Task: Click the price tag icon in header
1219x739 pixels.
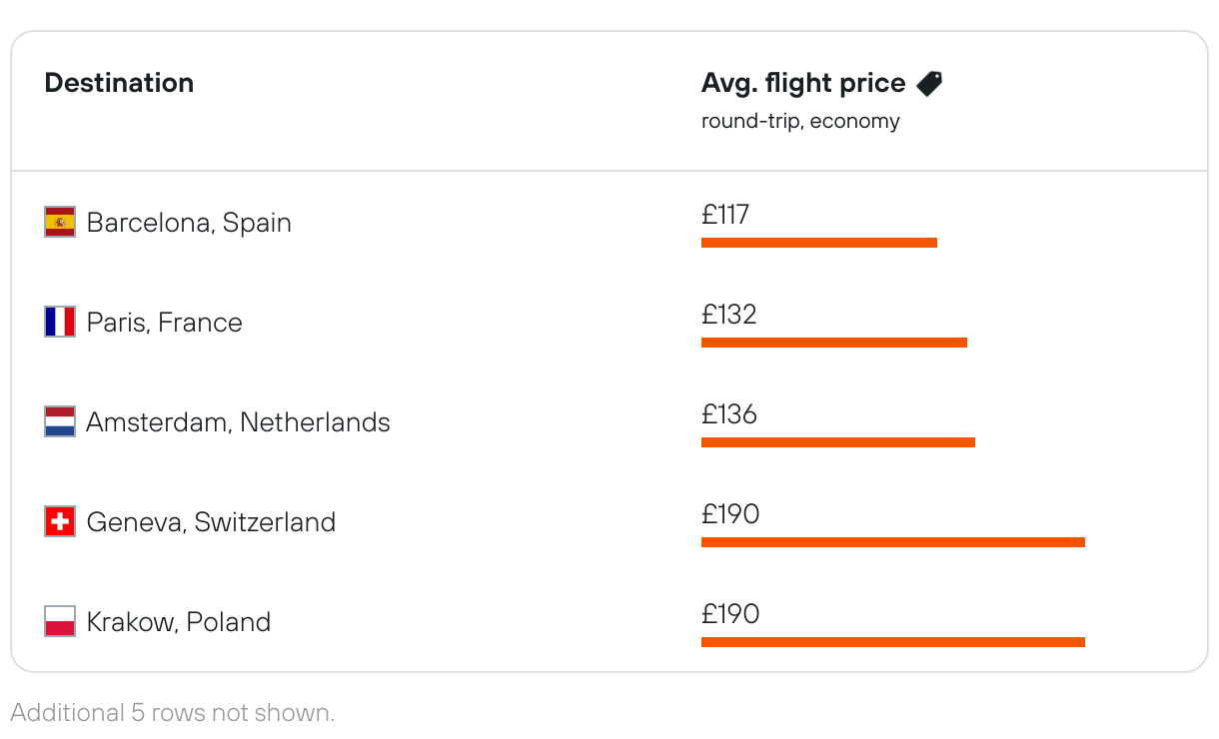Action: point(929,84)
